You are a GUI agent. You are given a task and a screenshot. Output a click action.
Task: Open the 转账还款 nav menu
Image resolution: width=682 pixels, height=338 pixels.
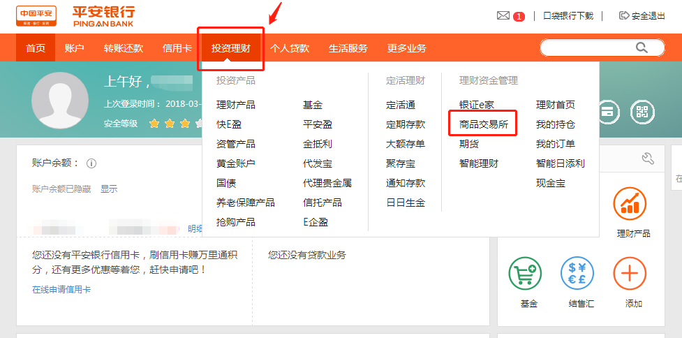(x=124, y=48)
